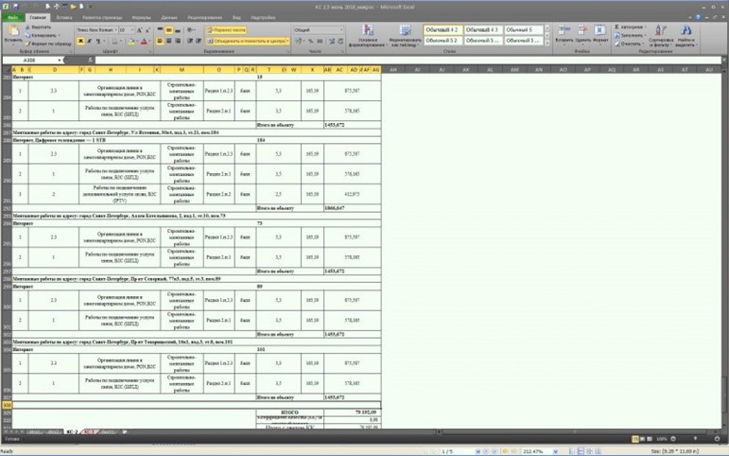Viewport: 729px width, 456px height.
Task: Toggle Wrap Text (Перенос текста)
Action: click(x=226, y=29)
